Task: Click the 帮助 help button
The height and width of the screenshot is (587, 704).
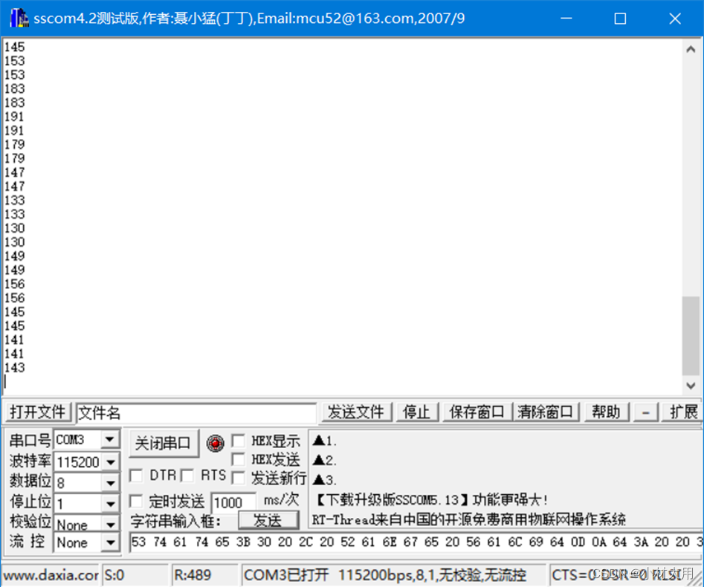Action: pos(606,412)
